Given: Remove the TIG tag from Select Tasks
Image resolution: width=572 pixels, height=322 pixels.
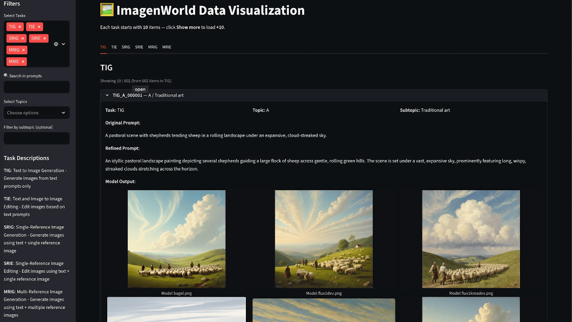Looking at the screenshot, I should click(20, 27).
